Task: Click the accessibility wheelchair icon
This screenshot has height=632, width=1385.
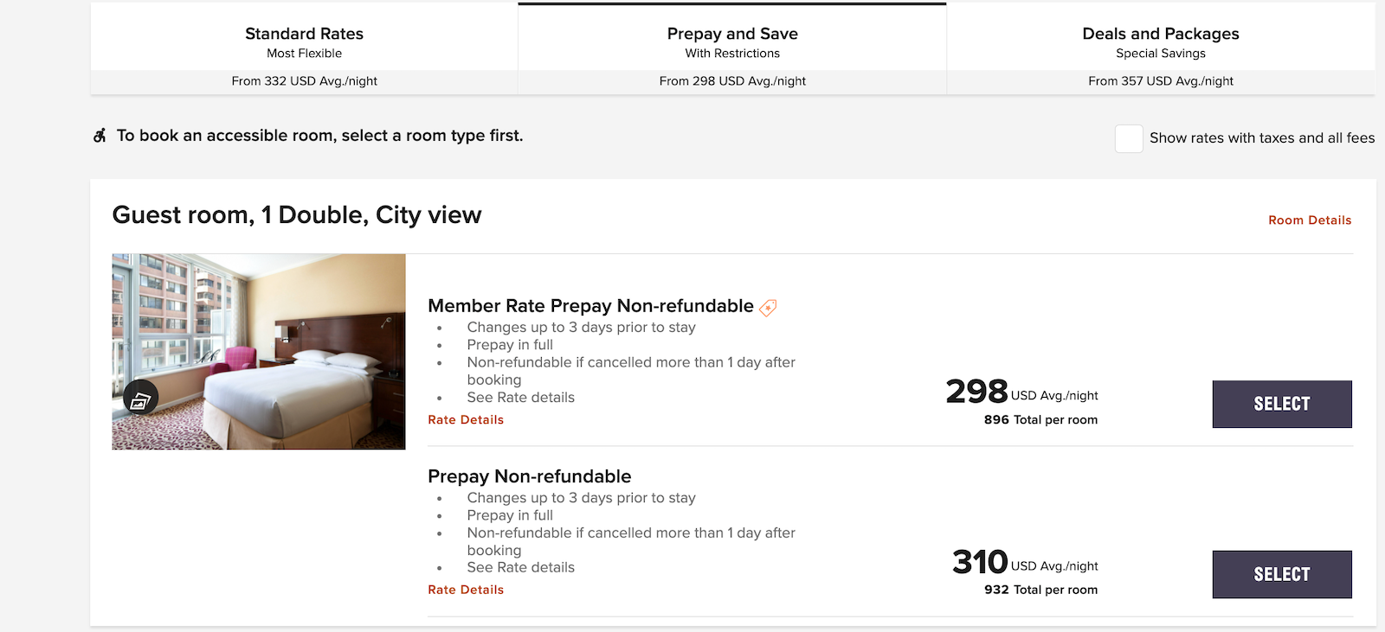Action: [x=100, y=135]
